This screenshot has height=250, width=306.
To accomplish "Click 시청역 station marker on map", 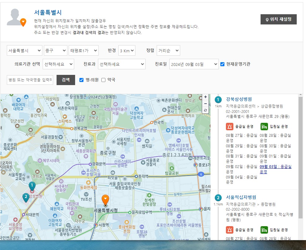I will click(x=96, y=225).
